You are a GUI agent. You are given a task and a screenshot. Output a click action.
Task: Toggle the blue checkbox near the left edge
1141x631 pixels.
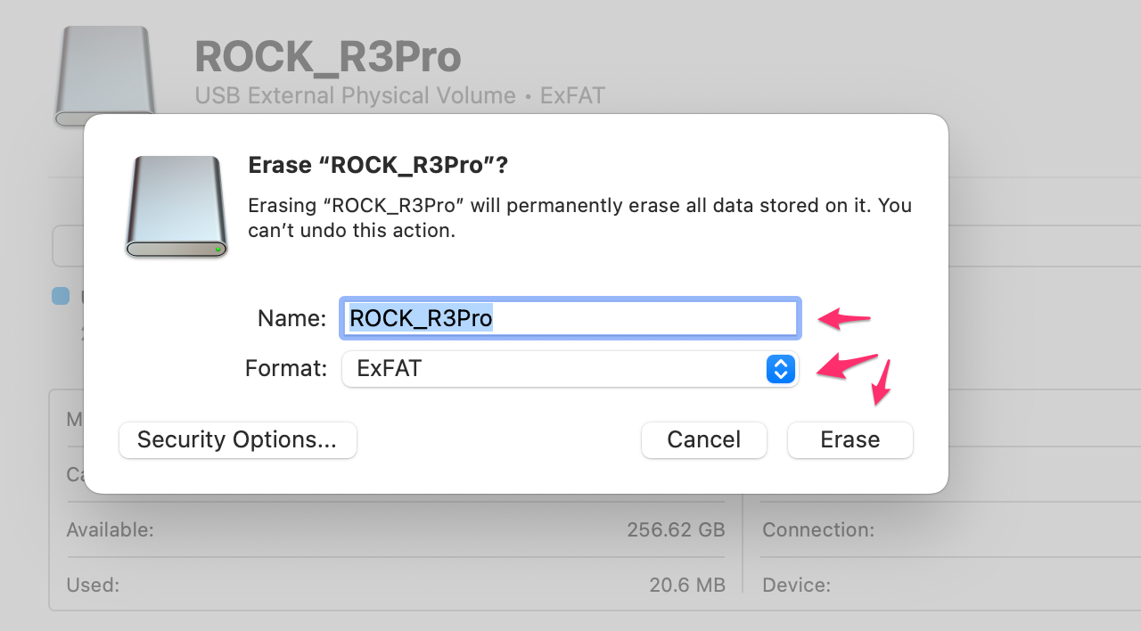pos(59,296)
